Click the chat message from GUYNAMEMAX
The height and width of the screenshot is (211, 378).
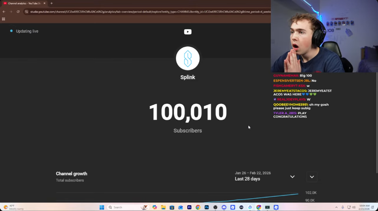click(293, 76)
